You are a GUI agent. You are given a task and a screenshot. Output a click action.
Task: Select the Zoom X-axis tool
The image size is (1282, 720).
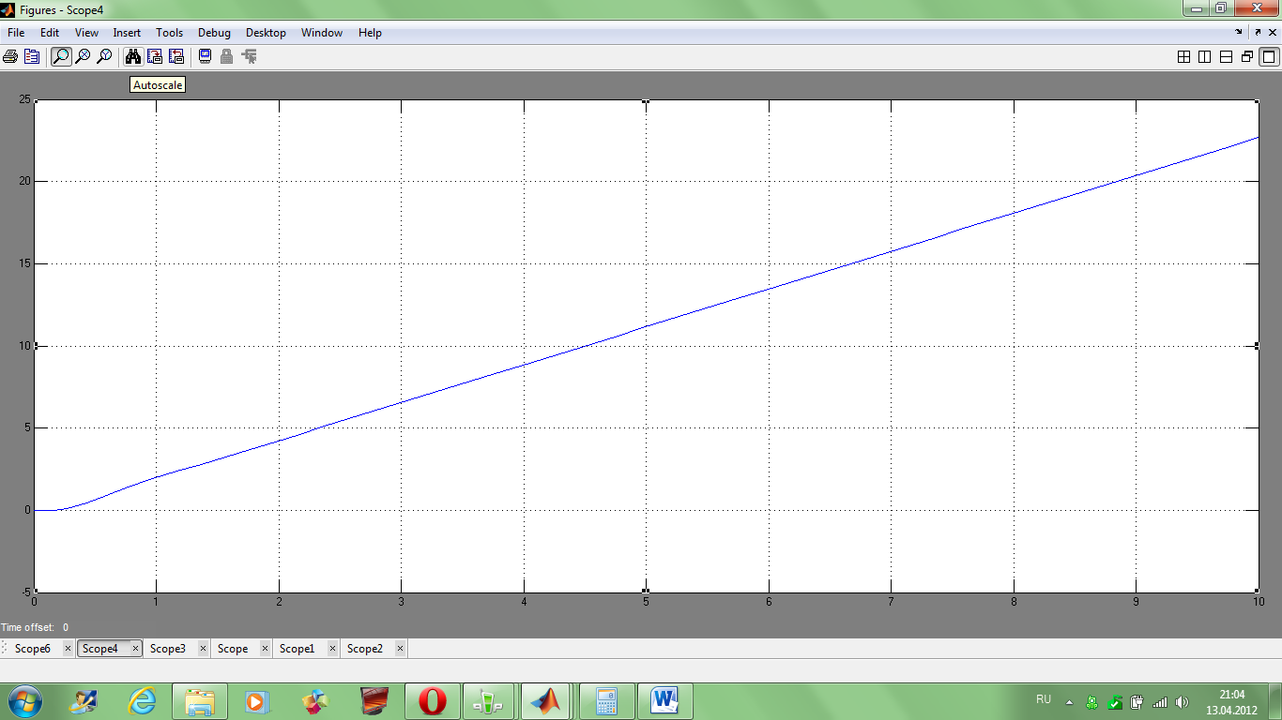pos(83,56)
